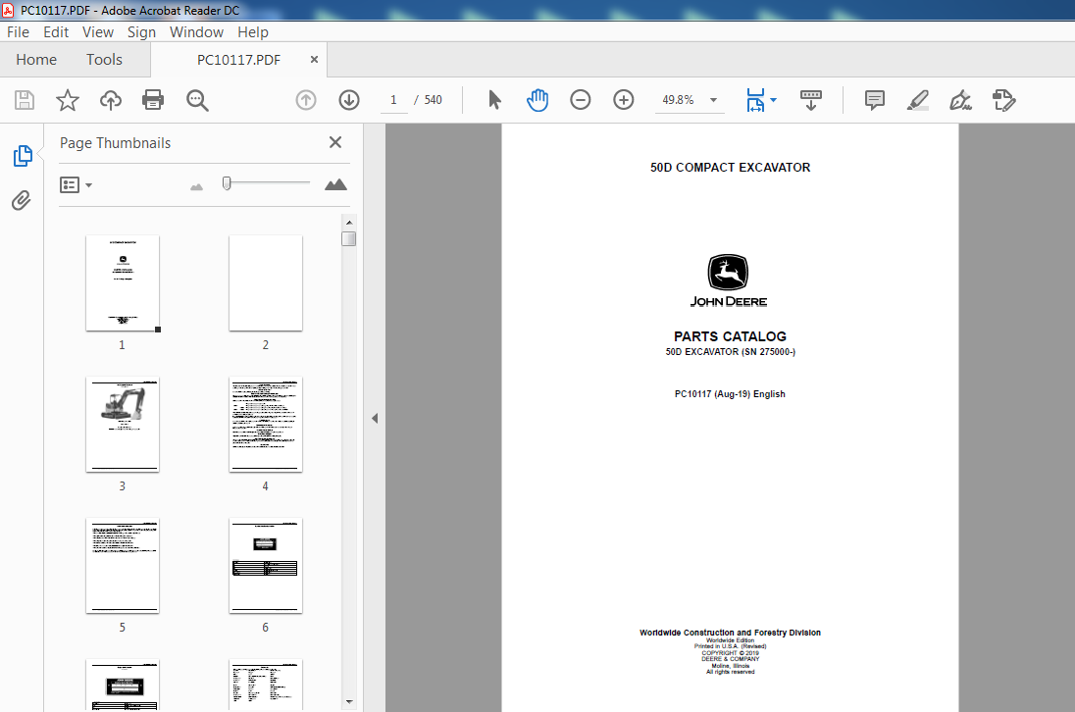Click the Share file icon
This screenshot has height=712, width=1075.
(1003, 100)
